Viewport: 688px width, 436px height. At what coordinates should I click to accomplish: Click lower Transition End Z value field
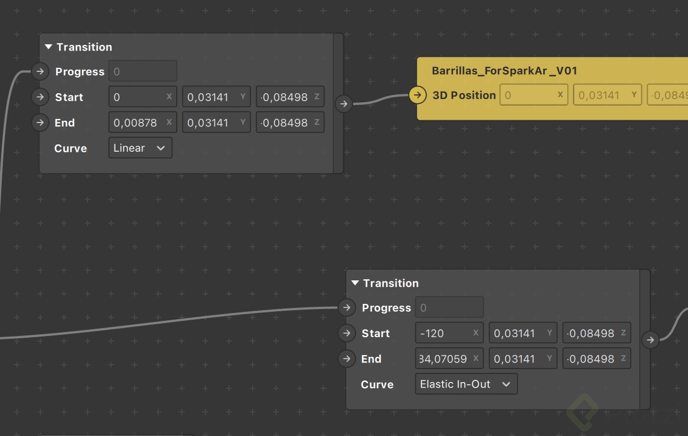pos(592,358)
